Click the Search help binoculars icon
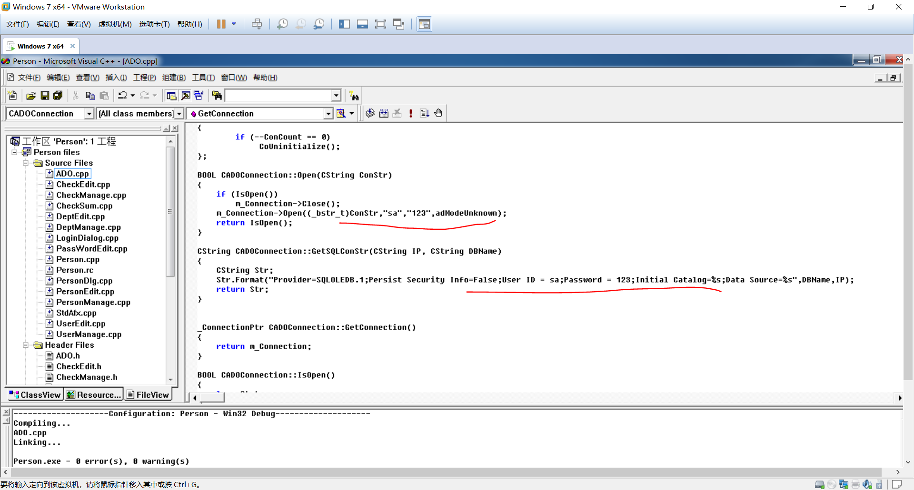This screenshot has height=490, width=914. click(x=354, y=96)
